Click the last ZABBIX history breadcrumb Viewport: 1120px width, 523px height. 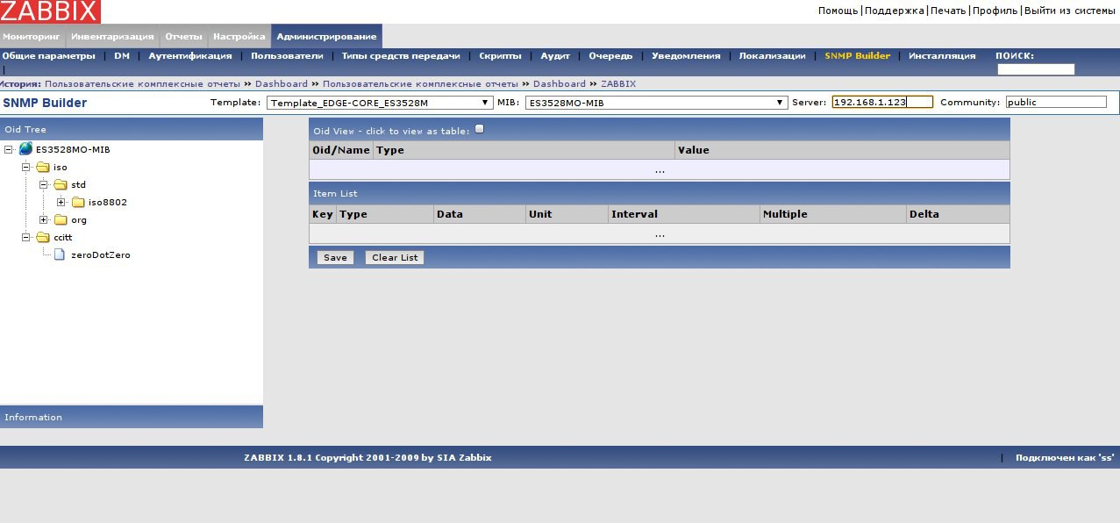tap(618, 83)
